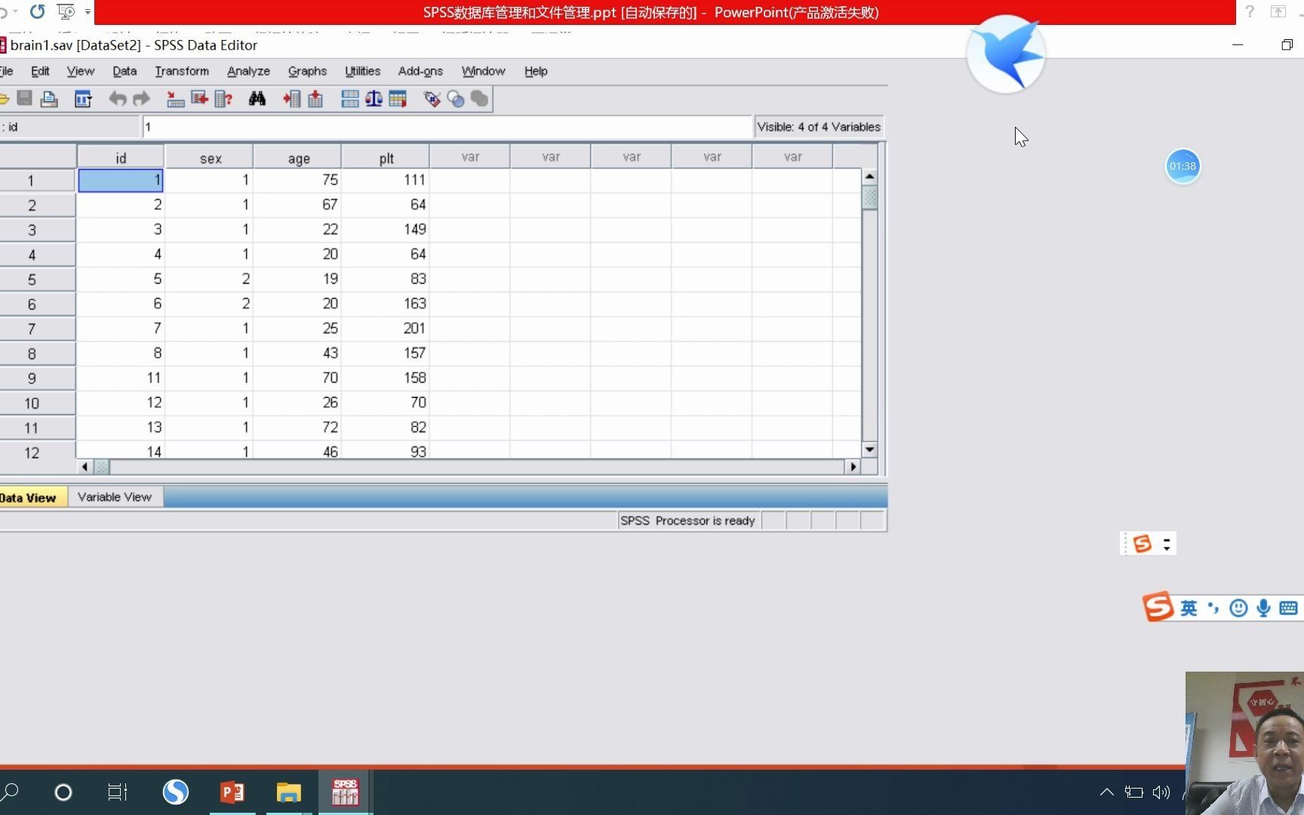This screenshot has width=1304, height=815.
Task: Expand the Sogou mini bar dropdown arrow
Action: point(1167,548)
